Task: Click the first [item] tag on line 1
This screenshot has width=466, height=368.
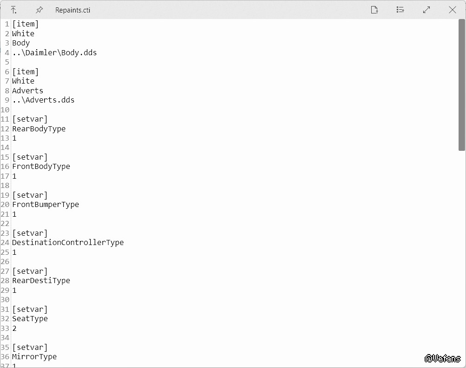Action: pyautogui.click(x=26, y=24)
